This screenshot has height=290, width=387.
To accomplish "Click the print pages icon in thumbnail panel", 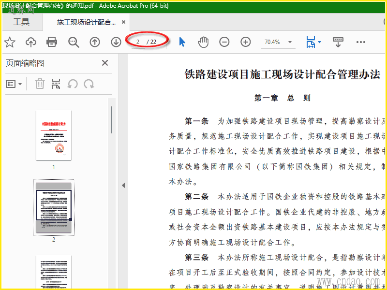I will [x=56, y=84].
